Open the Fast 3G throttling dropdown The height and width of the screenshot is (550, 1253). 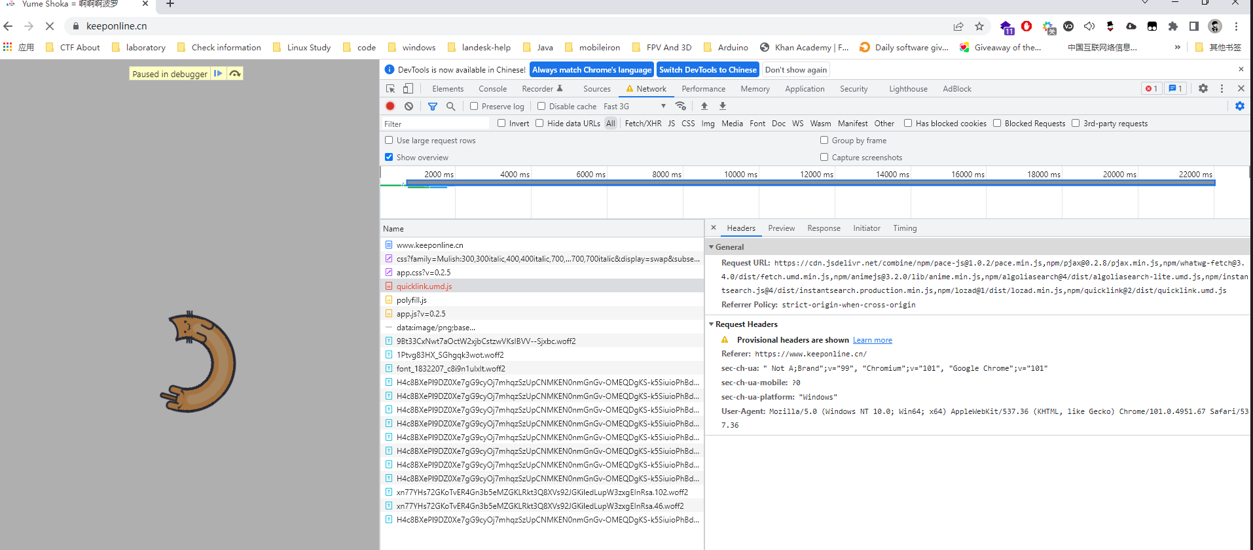[x=634, y=106]
